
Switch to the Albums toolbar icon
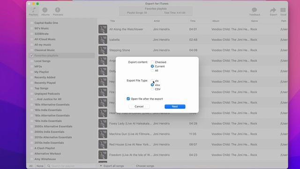45,11
